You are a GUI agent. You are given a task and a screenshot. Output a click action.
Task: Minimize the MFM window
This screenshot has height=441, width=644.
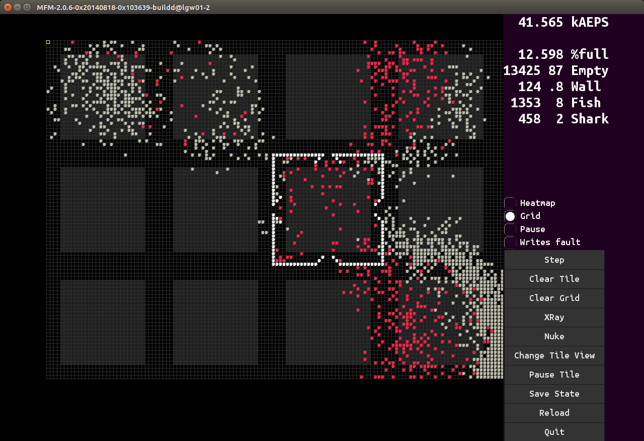coord(17,7)
